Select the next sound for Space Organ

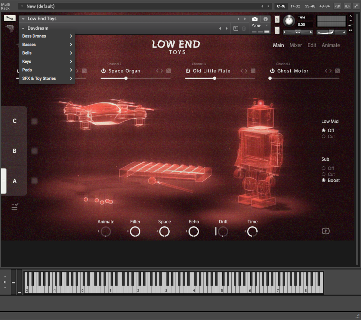click(162, 71)
